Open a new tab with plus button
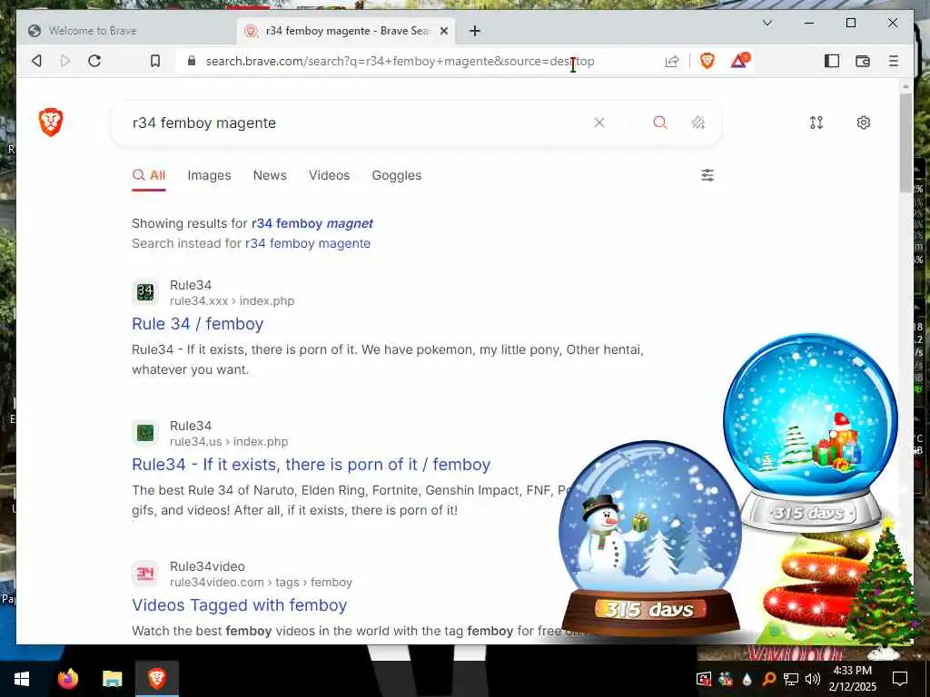The image size is (930, 697). tap(474, 31)
